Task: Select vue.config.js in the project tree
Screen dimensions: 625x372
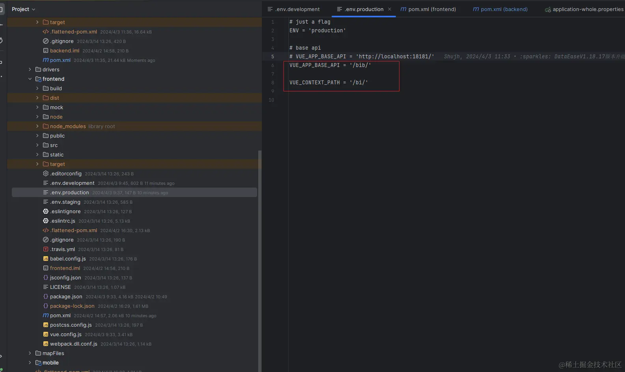Action: [66, 334]
